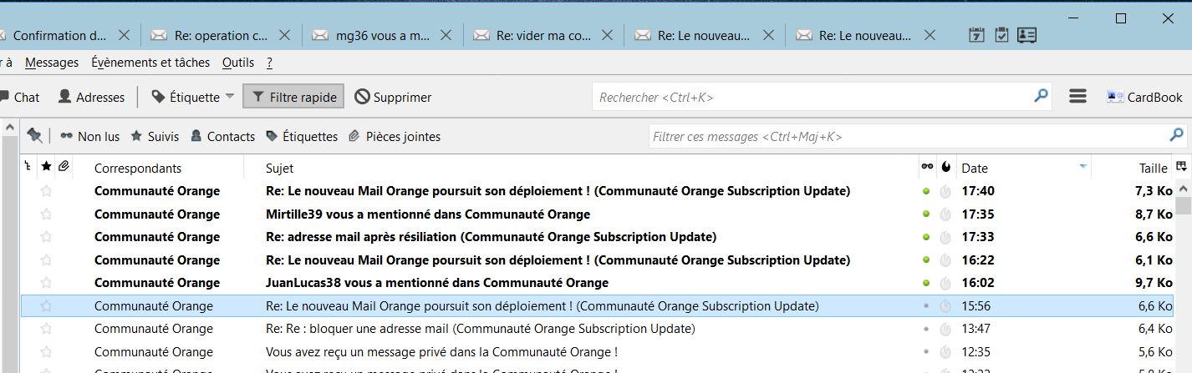Open the column picker icon
Image resolution: width=1192 pixels, height=373 pixels.
(1181, 168)
